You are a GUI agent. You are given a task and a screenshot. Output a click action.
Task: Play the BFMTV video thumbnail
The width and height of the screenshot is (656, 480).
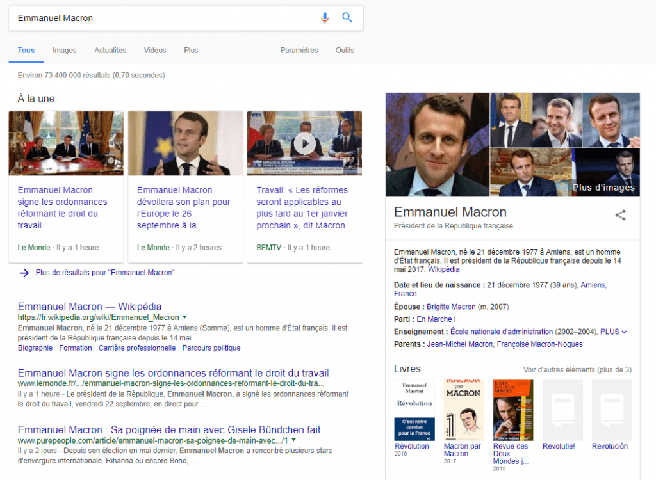pos(304,143)
